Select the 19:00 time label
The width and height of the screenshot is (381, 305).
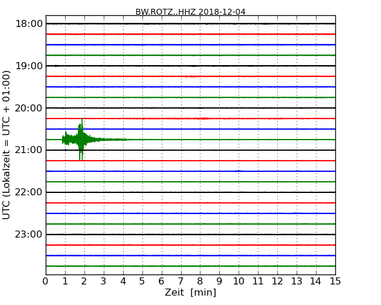coord(29,66)
